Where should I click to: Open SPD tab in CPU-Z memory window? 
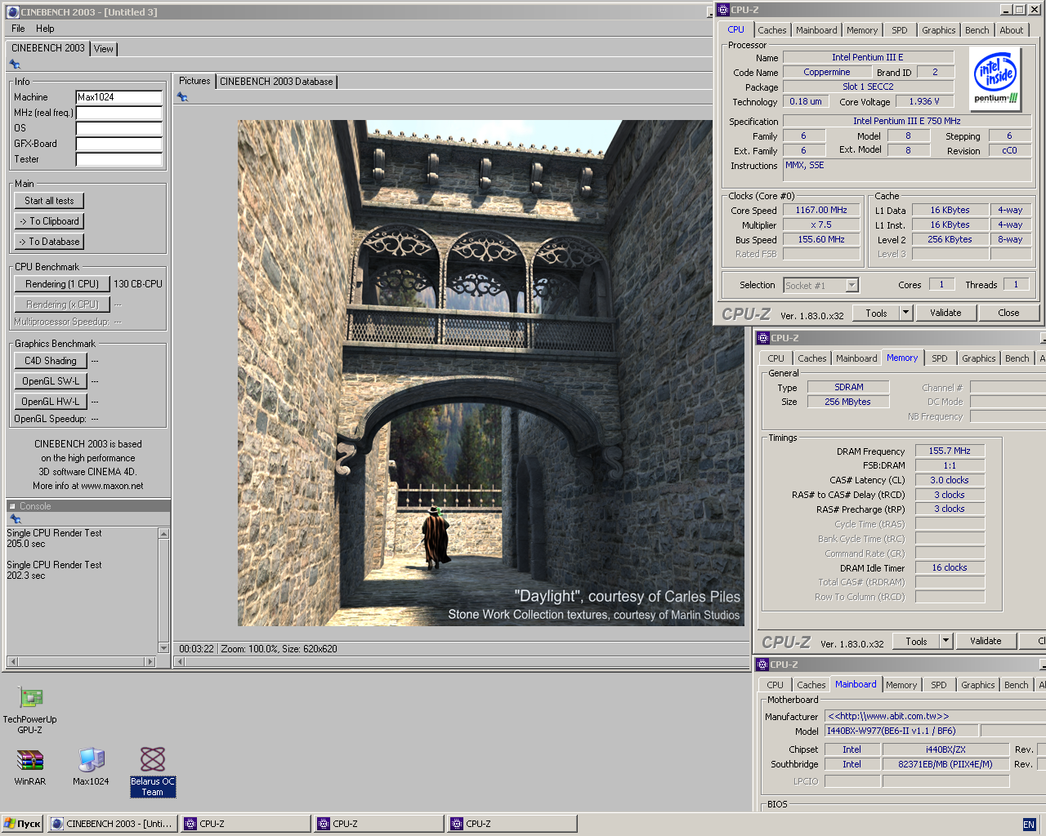click(940, 358)
